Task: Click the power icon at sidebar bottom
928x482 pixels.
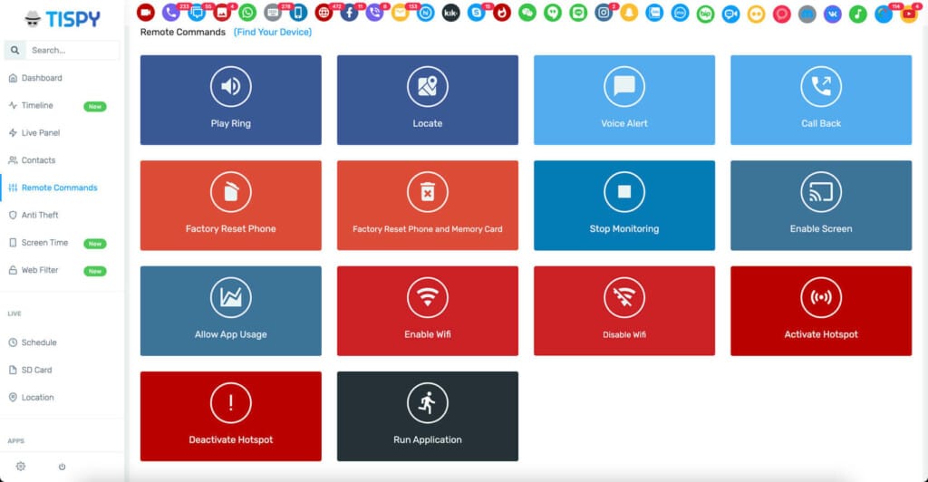Action: coord(62,467)
